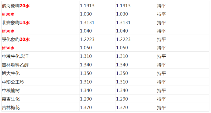This screenshot has height=113, width=211.
Task: Select 中粮榆树 in the first column
Action: pyautogui.click(x=11, y=91)
